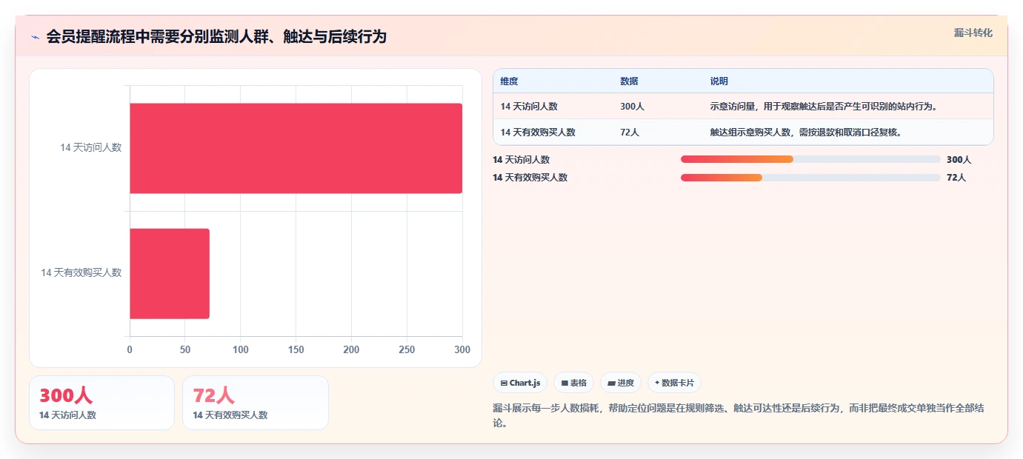This screenshot has width=1023, height=459.
Task: Select table cell 14 天有效购买人数
Action: [538, 133]
